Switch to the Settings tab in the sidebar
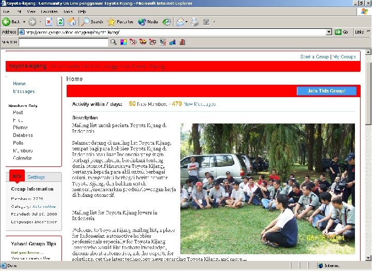 coord(36,177)
